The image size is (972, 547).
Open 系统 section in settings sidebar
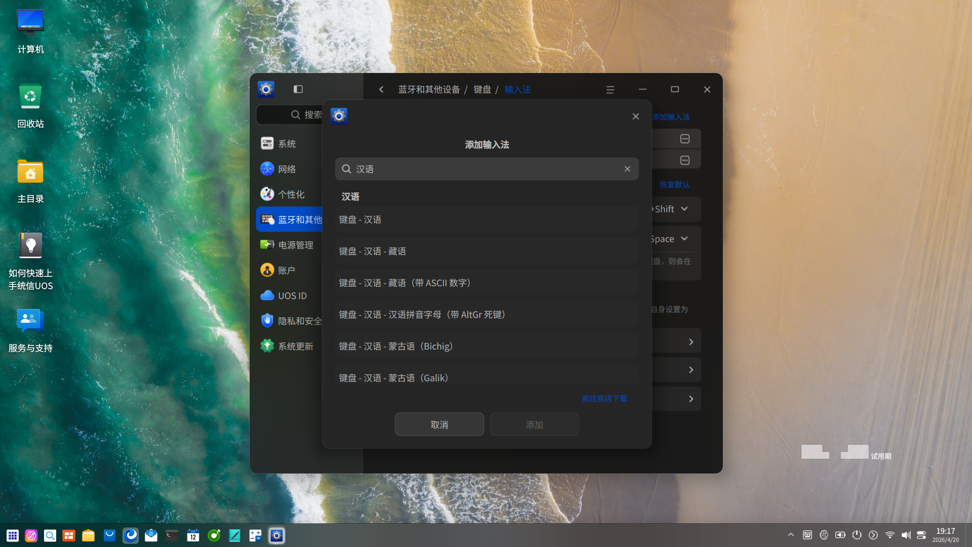pyautogui.click(x=287, y=143)
